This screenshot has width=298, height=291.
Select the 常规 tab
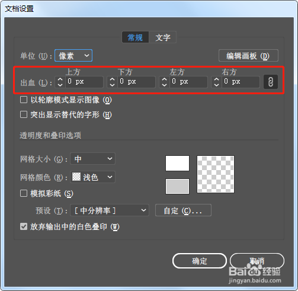[x=135, y=37]
